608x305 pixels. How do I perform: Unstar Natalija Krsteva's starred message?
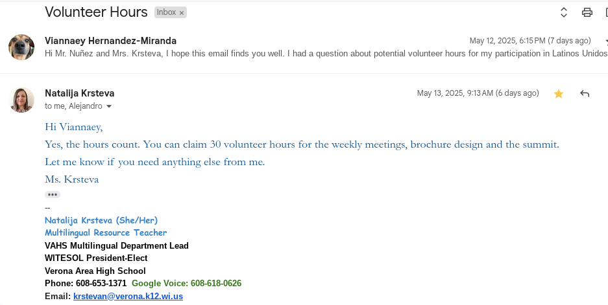(559, 94)
